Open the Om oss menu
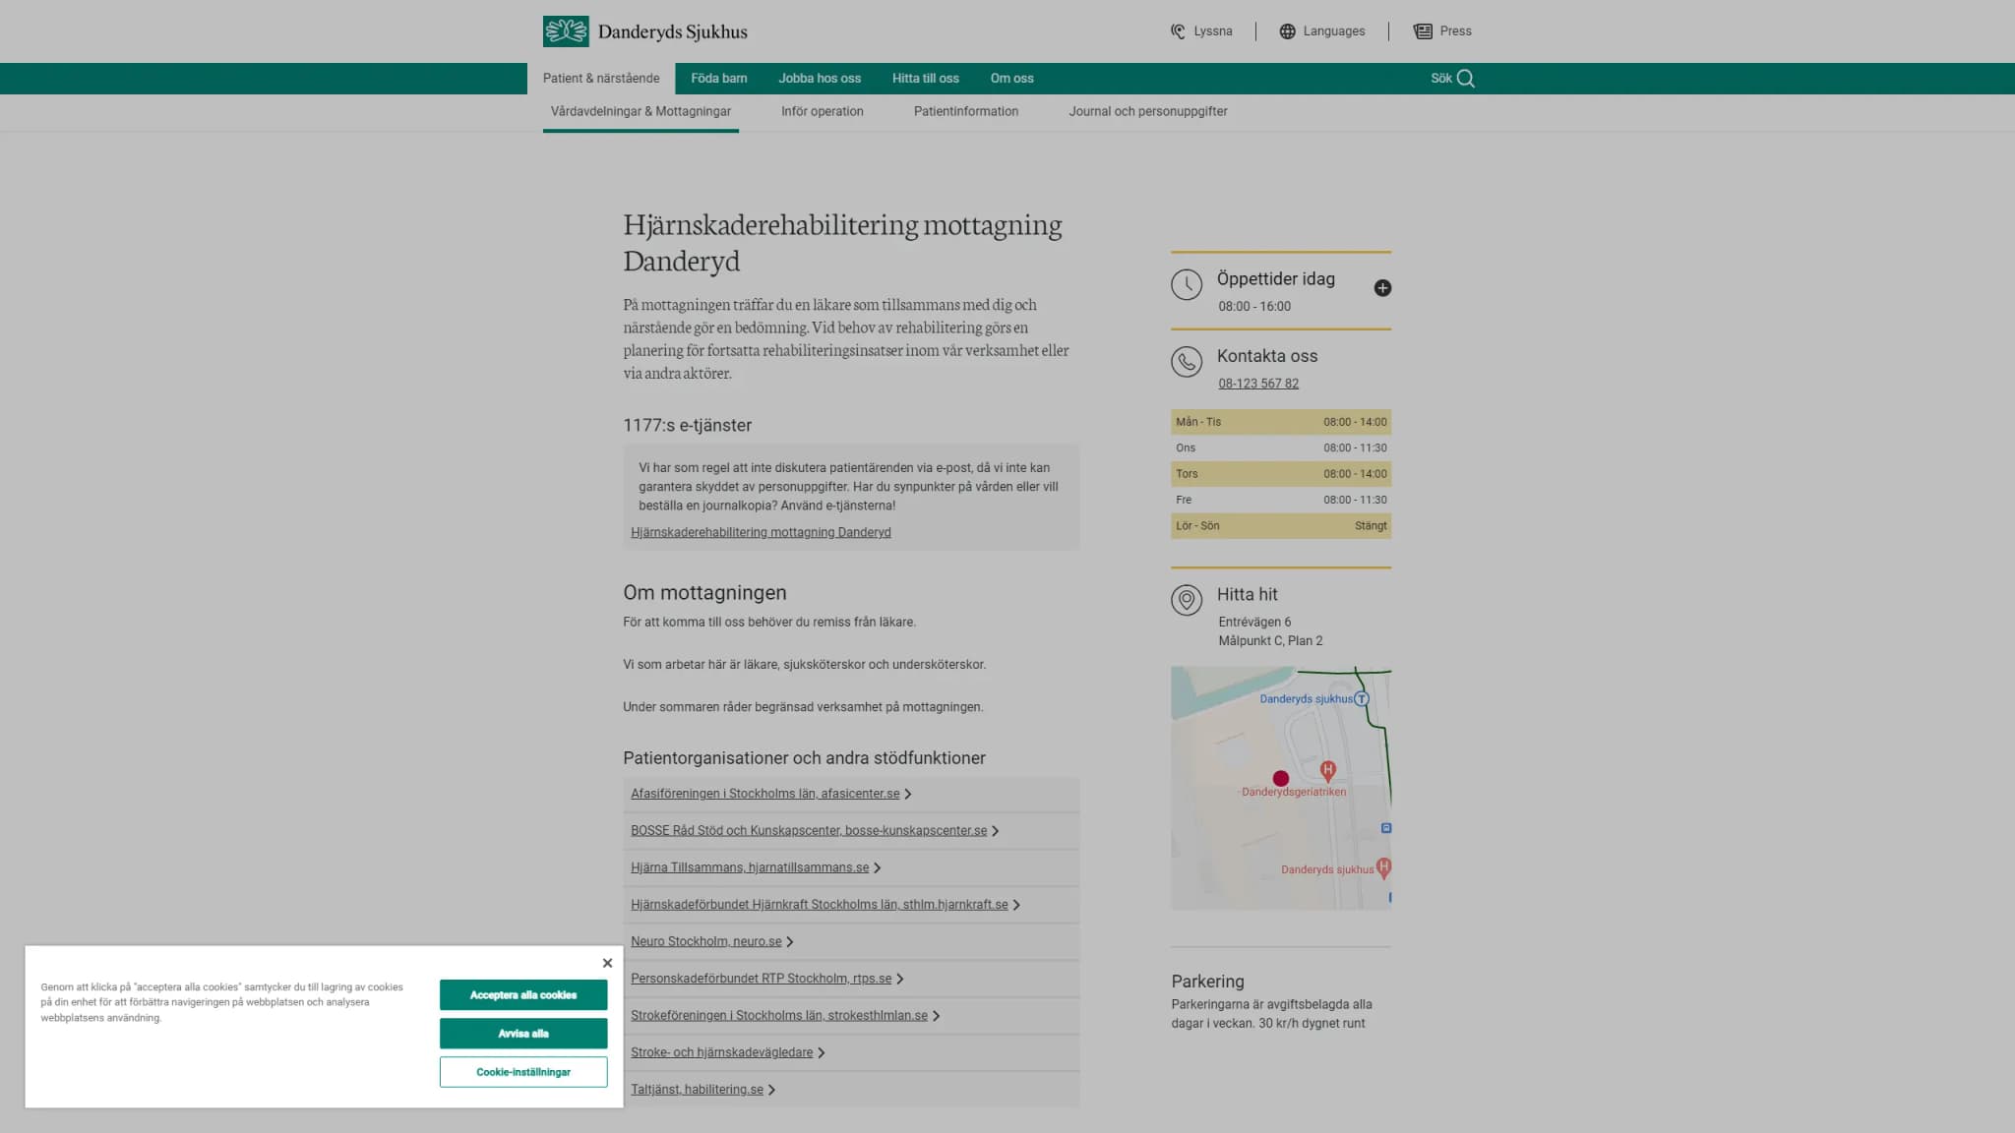This screenshot has height=1133, width=2015. point(1012,79)
